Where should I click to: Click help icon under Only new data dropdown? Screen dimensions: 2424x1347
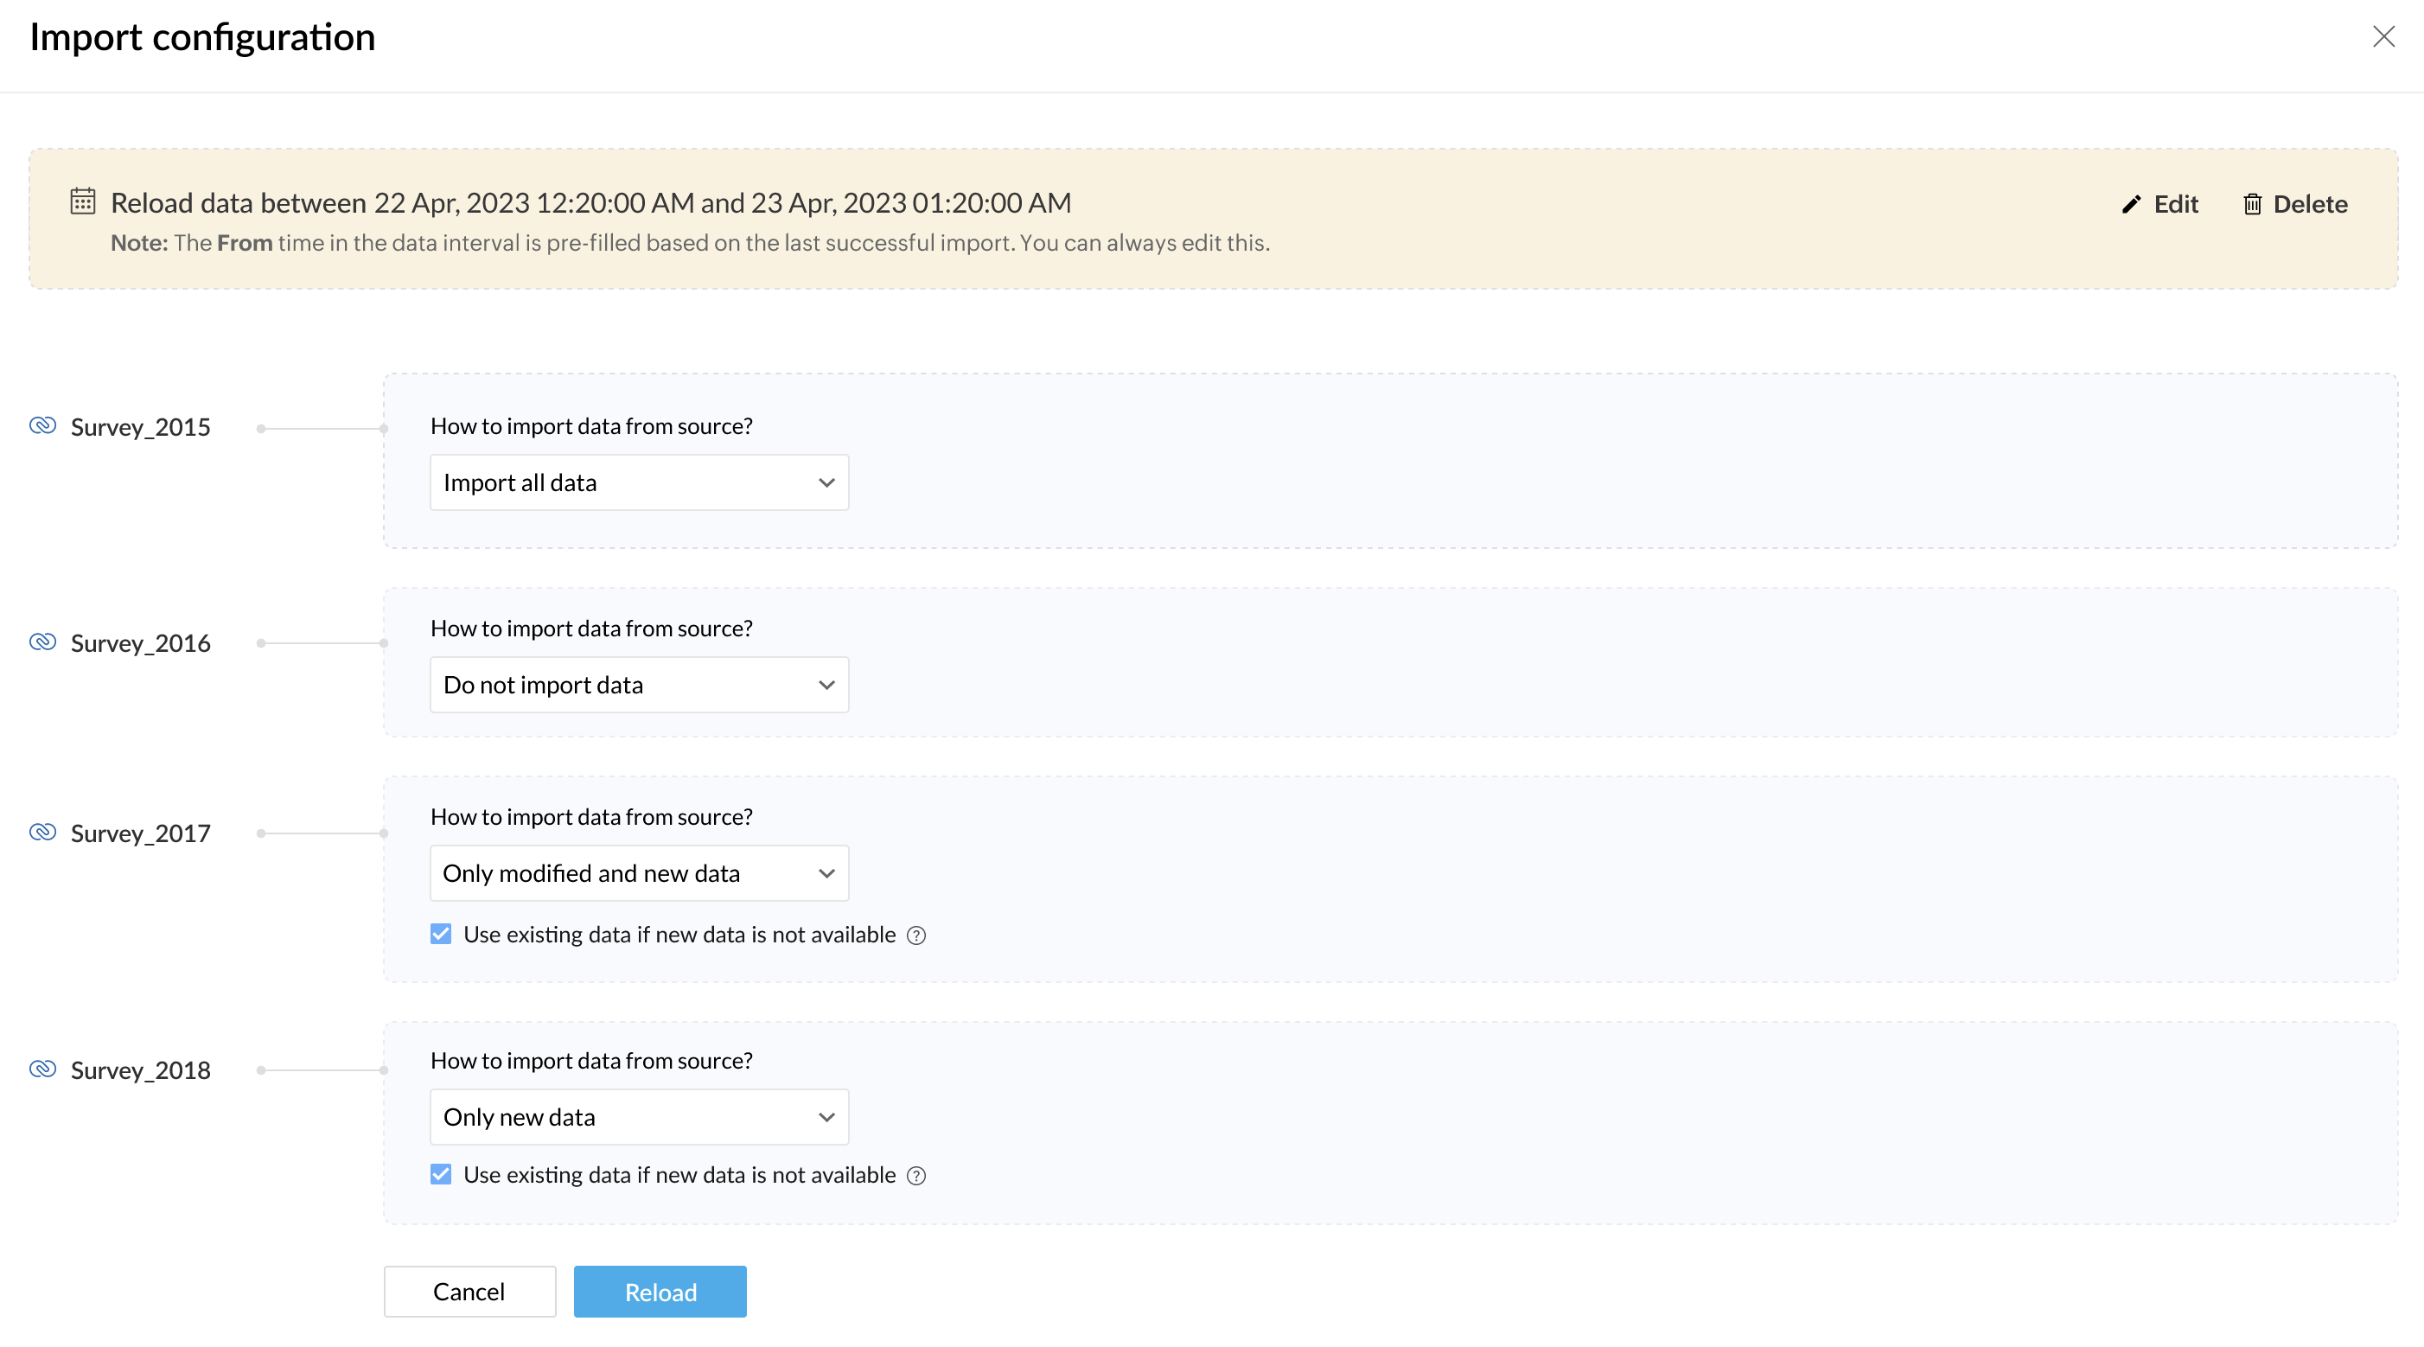[915, 1176]
